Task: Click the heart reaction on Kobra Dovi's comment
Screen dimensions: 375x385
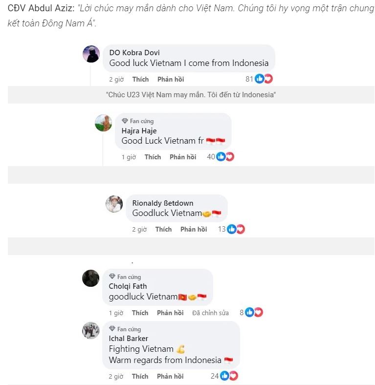Action: pyautogui.click(x=268, y=79)
